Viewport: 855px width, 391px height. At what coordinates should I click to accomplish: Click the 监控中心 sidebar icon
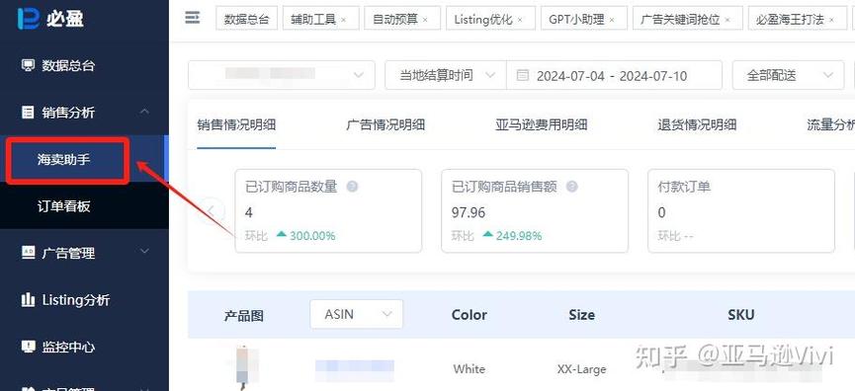click(x=28, y=347)
